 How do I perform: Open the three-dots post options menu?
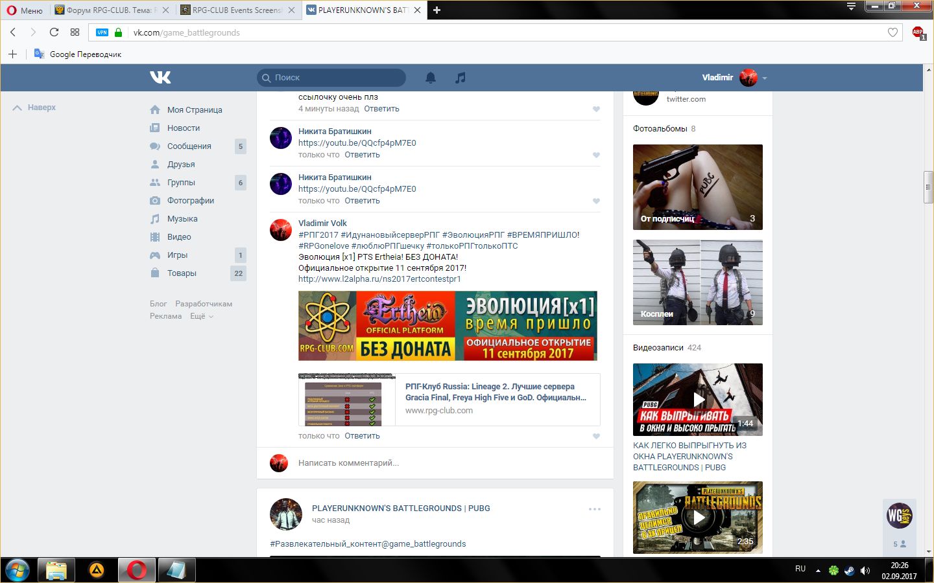[x=595, y=509]
